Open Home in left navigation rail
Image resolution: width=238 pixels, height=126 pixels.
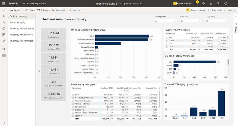(4, 16)
